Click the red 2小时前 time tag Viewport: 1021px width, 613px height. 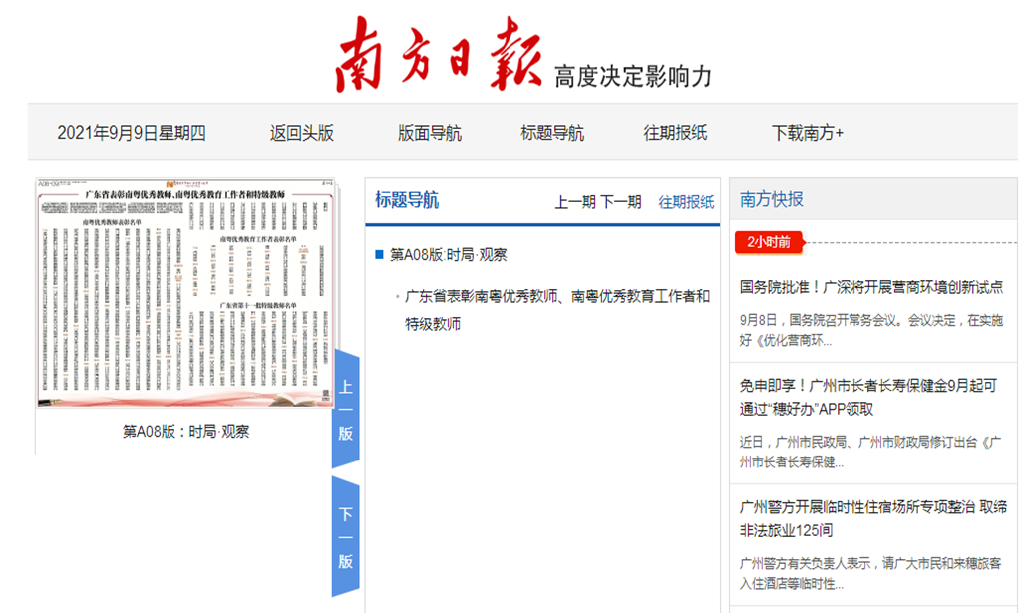[x=769, y=242]
